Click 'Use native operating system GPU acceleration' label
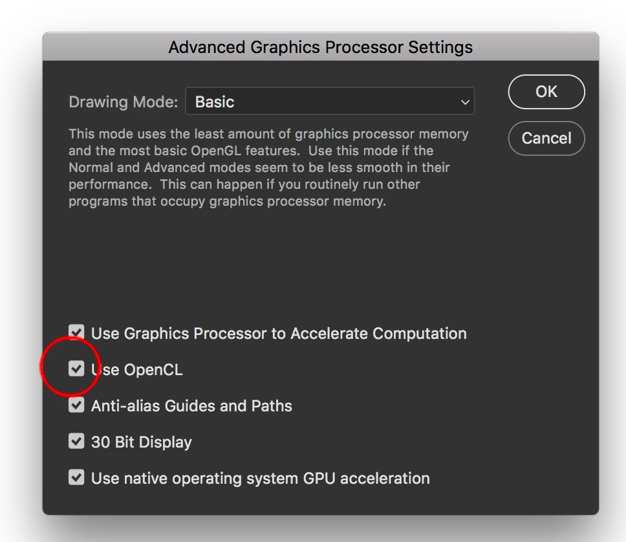The image size is (626, 542). coord(260,479)
